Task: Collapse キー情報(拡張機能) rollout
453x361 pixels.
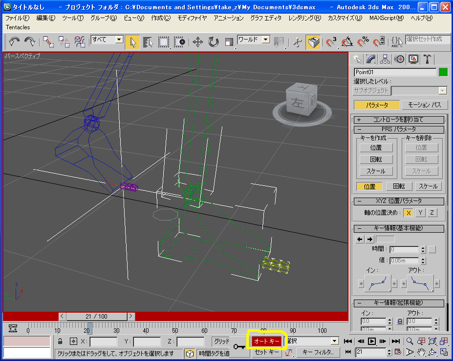Action: coord(399,303)
